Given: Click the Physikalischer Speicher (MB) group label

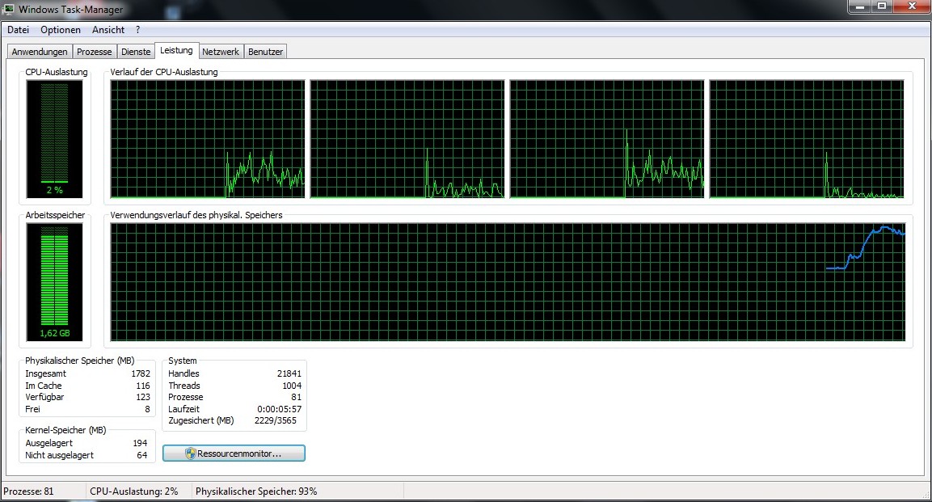Looking at the screenshot, I should 80,361.
